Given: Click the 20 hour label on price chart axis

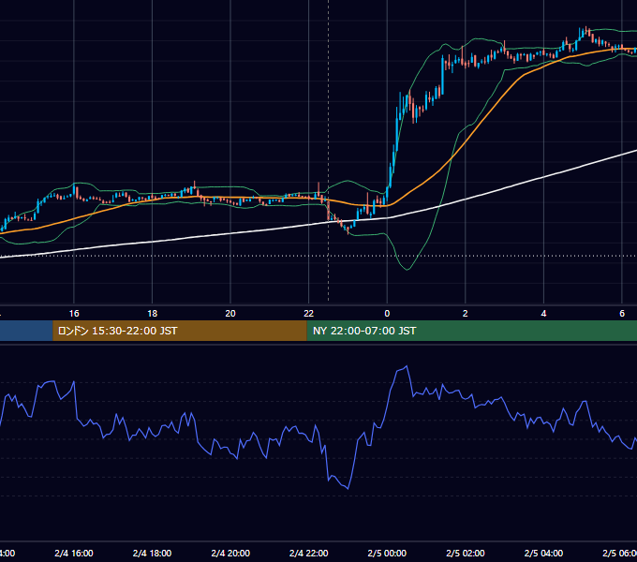Looking at the screenshot, I should point(230,314).
